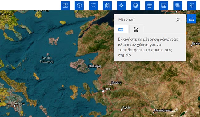Open the print tool
Screen dimensions: 200x117
click(150, 6)
